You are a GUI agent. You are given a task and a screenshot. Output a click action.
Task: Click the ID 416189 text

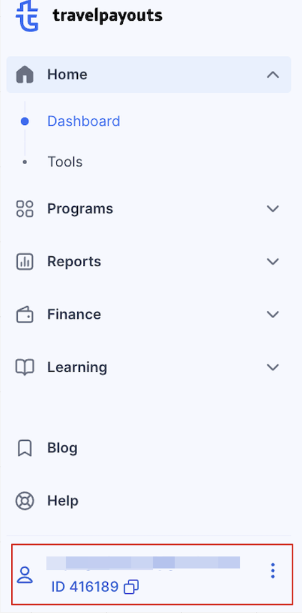[85, 587]
